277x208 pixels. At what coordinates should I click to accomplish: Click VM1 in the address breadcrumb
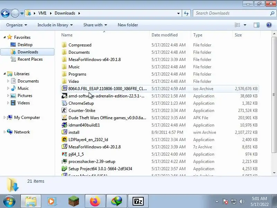(x=42, y=13)
